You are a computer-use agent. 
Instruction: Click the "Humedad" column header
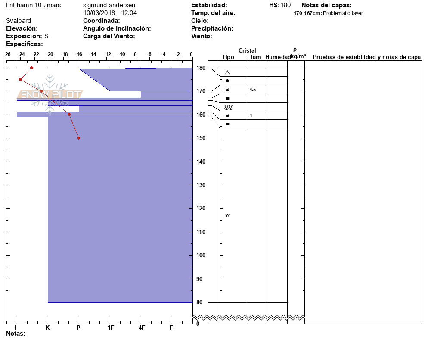[x=278, y=57]
